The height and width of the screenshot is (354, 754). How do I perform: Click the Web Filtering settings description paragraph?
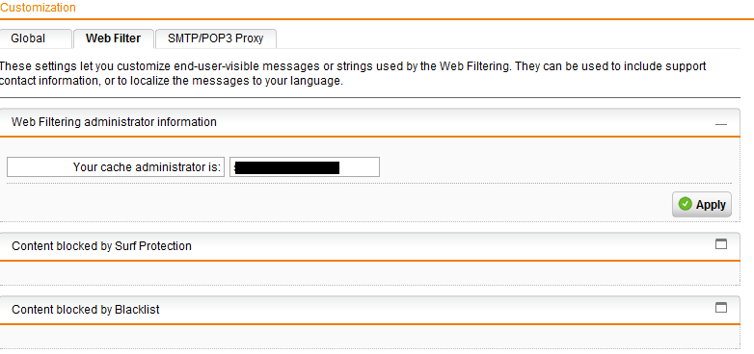click(353, 73)
